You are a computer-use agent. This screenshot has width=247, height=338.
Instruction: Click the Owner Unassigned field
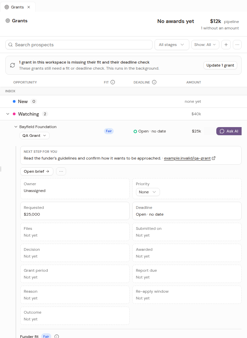75,189
